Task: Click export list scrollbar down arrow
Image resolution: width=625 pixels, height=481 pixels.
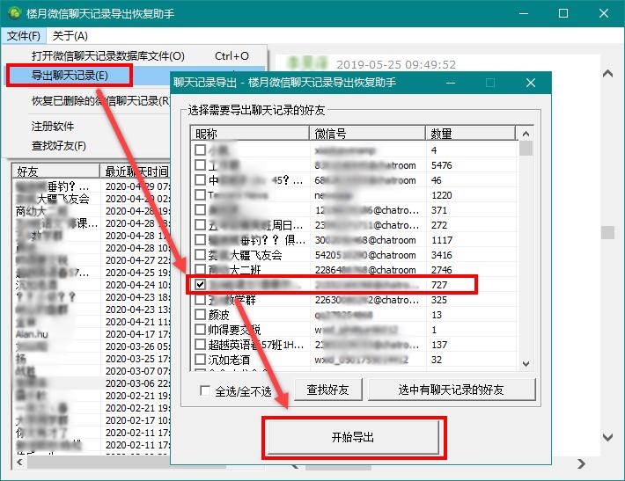Action: point(526,363)
